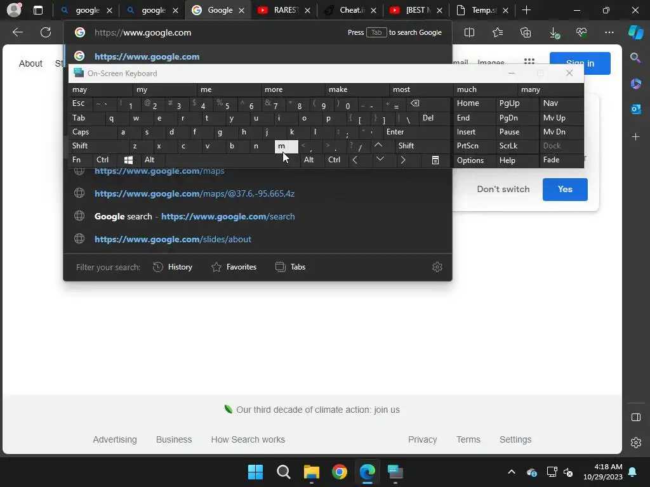Choose the 'many' text suggestion

point(550,89)
